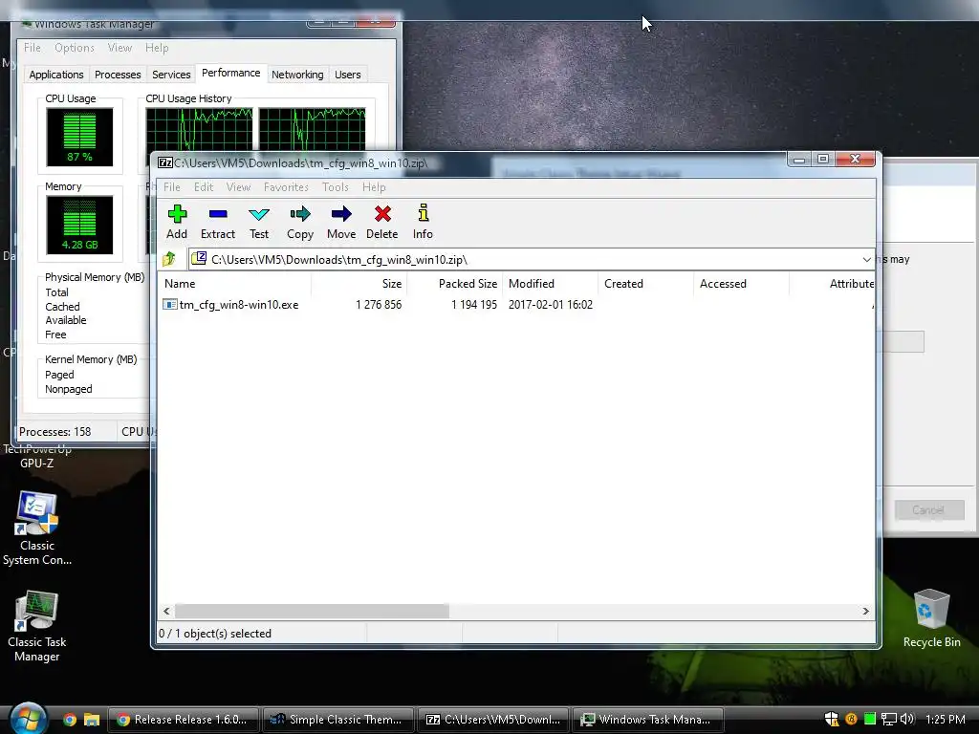The image size is (979, 734).
Task: Sort by Created column header
Action: [x=645, y=283]
